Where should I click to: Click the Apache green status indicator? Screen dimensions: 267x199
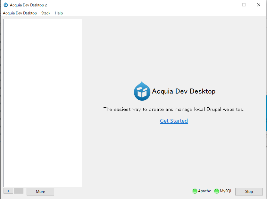(195, 191)
